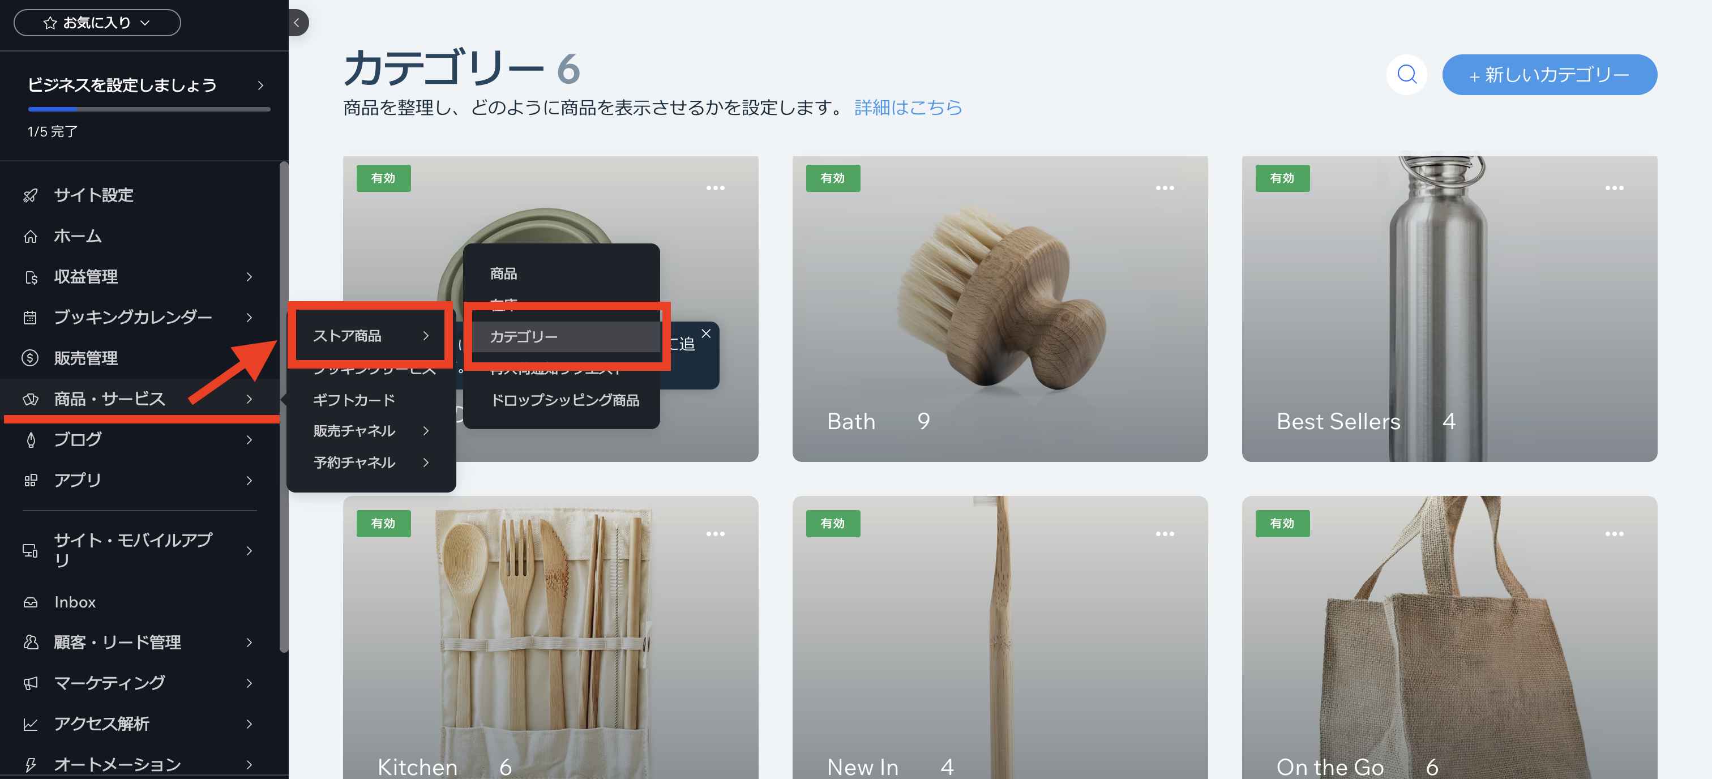This screenshot has width=1712, height=779.
Task: Choose ドロップシッピング商品 in the flyout menu
Action: [x=564, y=400]
